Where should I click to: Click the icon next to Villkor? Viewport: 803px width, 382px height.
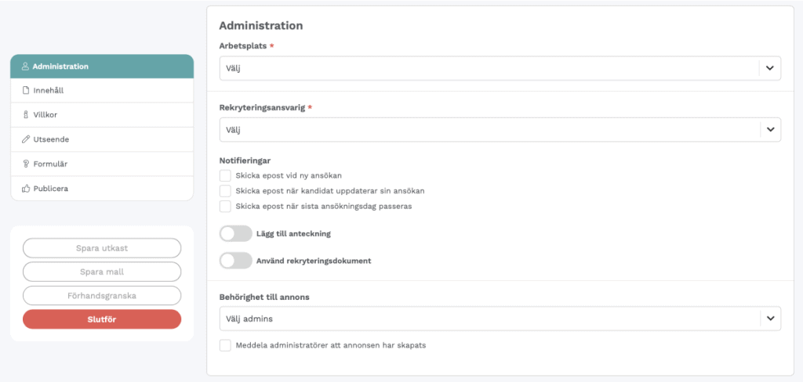(x=26, y=115)
